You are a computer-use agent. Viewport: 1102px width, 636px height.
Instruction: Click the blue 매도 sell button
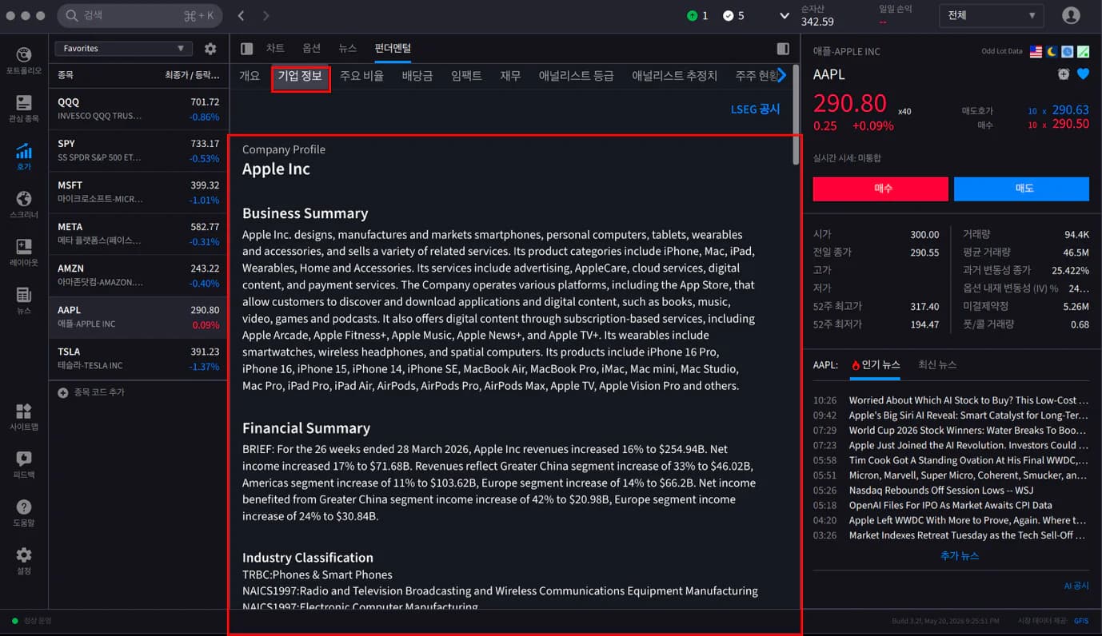1021,189
